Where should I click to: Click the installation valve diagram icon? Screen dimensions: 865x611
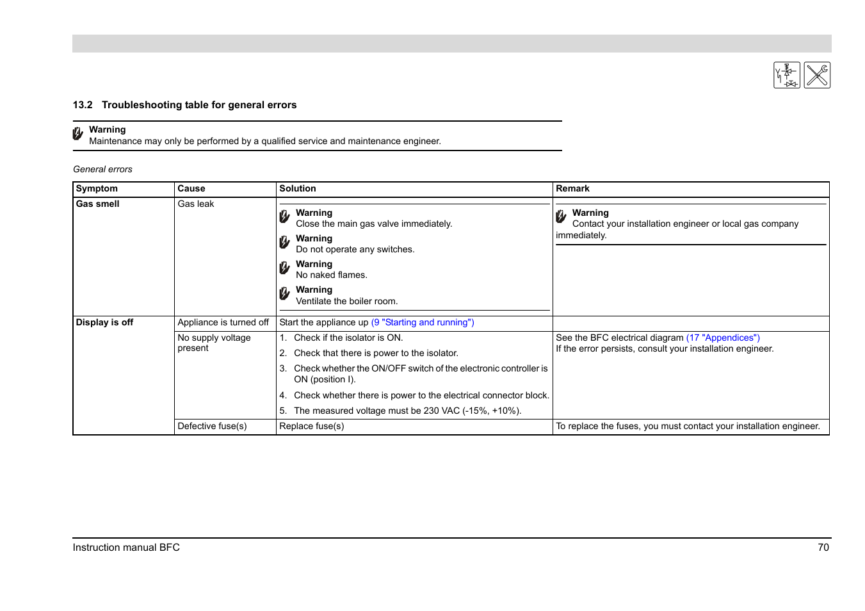(786, 75)
